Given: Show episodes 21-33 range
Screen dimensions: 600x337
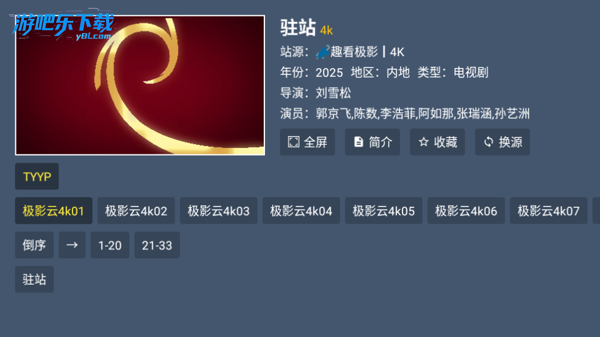Looking at the screenshot, I should (157, 245).
